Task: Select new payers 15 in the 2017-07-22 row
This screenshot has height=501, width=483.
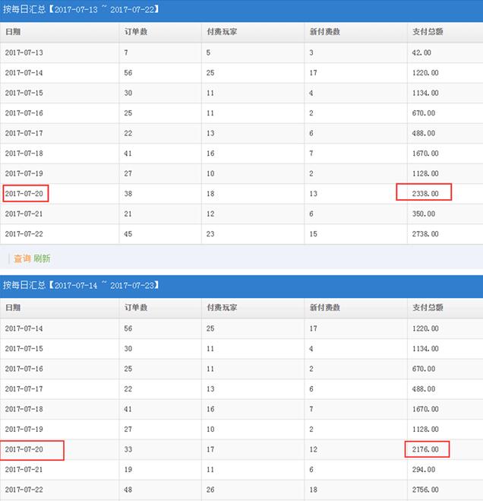Action: point(313,234)
